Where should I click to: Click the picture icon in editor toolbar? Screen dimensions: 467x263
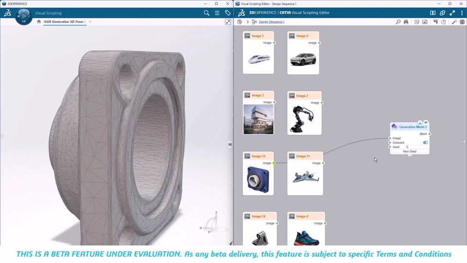(x=425, y=22)
